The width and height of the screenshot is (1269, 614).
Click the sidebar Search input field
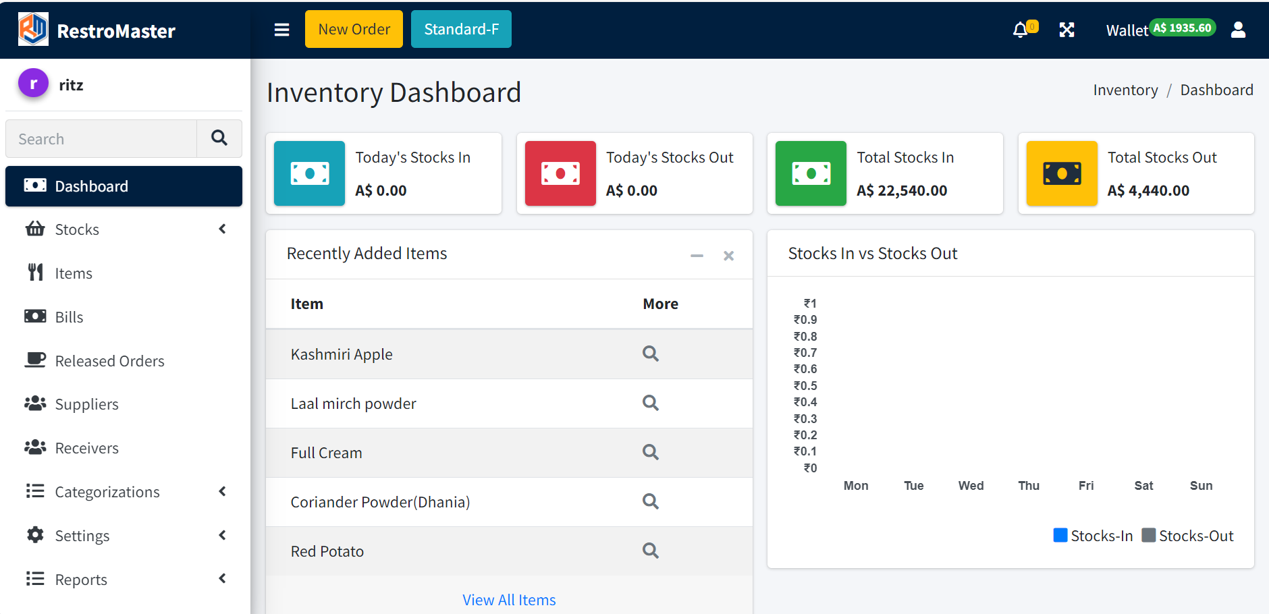101,139
